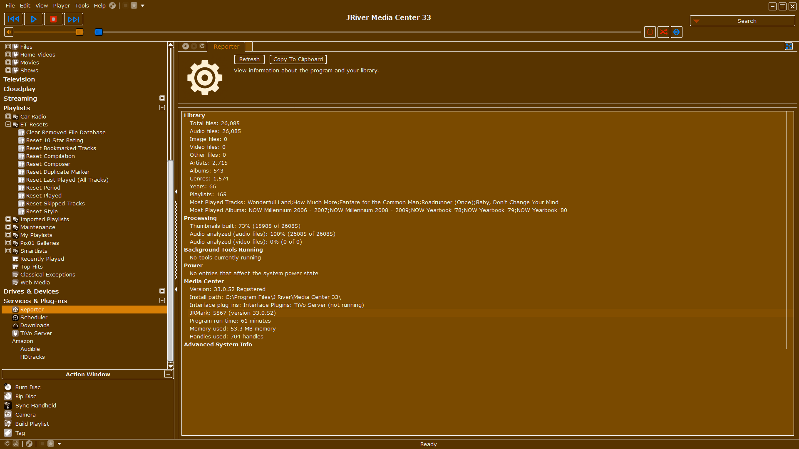Select Reset 10 Star Rating playlist

click(x=55, y=141)
